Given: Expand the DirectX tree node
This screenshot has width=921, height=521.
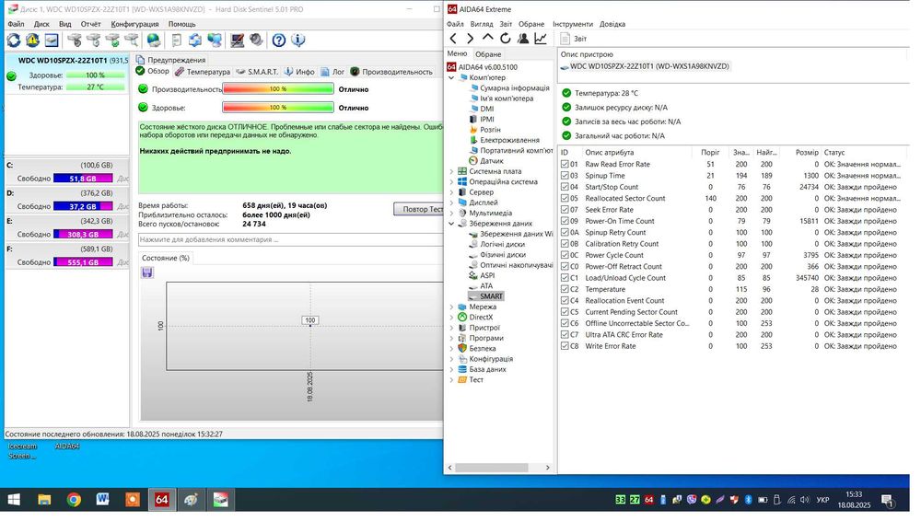Looking at the screenshot, I should click(451, 318).
